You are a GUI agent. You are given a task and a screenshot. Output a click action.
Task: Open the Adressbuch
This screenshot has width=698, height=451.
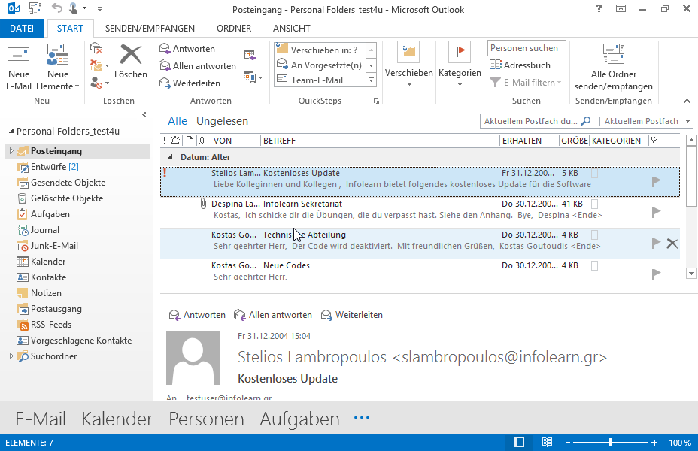click(520, 65)
